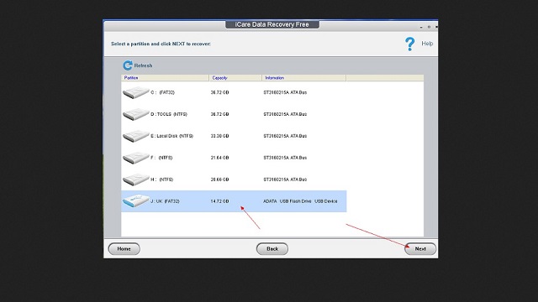Click the drive icon for H: (NTFS)
The image size is (538, 302).
[x=136, y=180]
